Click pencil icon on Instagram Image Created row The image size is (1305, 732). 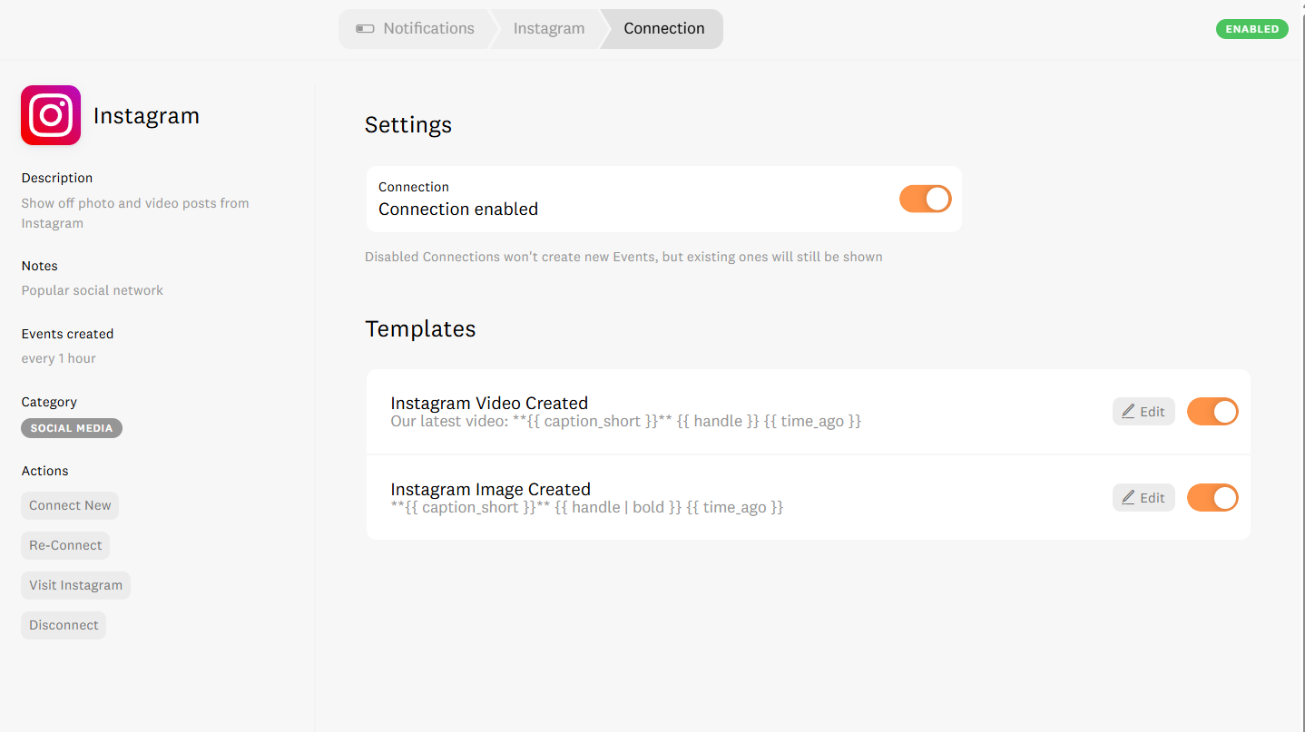1128,498
